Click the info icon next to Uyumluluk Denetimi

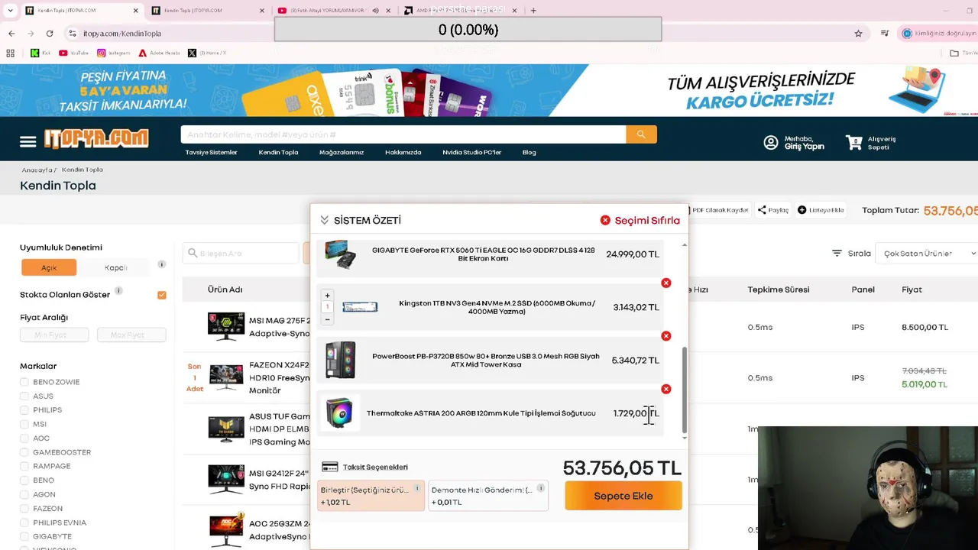pos(161,264)
